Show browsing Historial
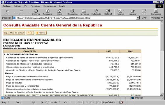 pos(108,12)
